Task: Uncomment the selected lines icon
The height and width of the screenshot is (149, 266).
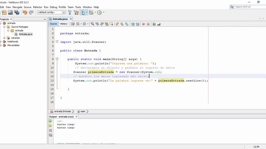Action: (159, 24)
